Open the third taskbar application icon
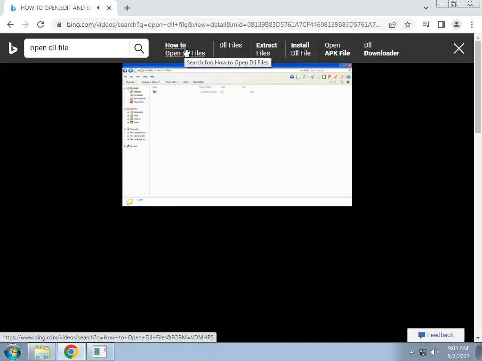 [x=100, y=352]
